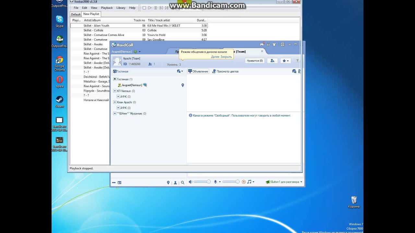This screenshot has width=415, height=233.
Task: Open the RaidCall games controller icon
Action: [262, 45]
